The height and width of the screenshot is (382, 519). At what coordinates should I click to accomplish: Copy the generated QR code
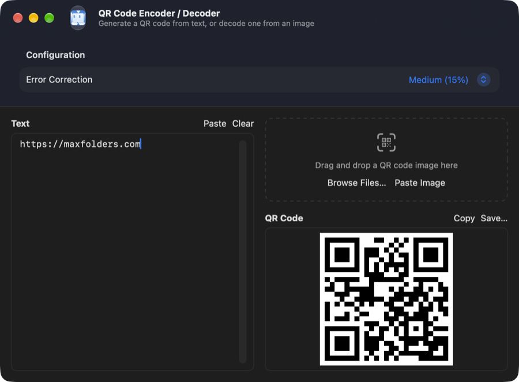coord(464,218)
